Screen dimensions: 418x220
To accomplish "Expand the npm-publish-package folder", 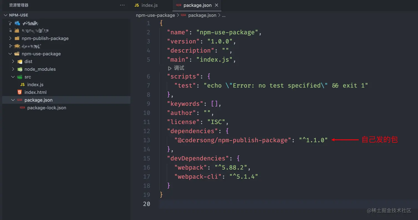I will click(10, 38).
